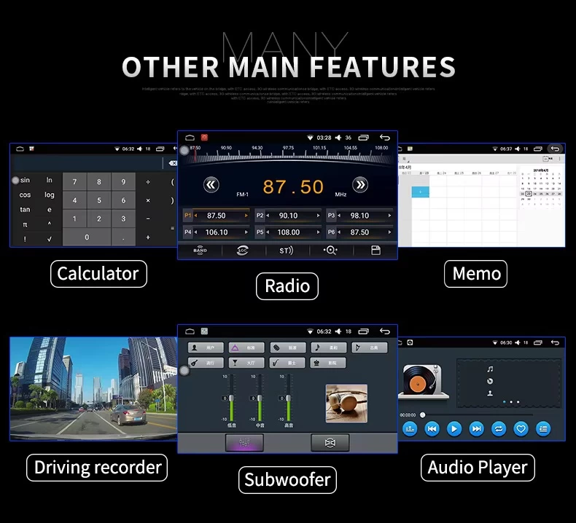Image resolution: width=576 pixels, height=523 pixels.
Task: Open the playlist icon in Audio Player
Action: pos(543,428)
